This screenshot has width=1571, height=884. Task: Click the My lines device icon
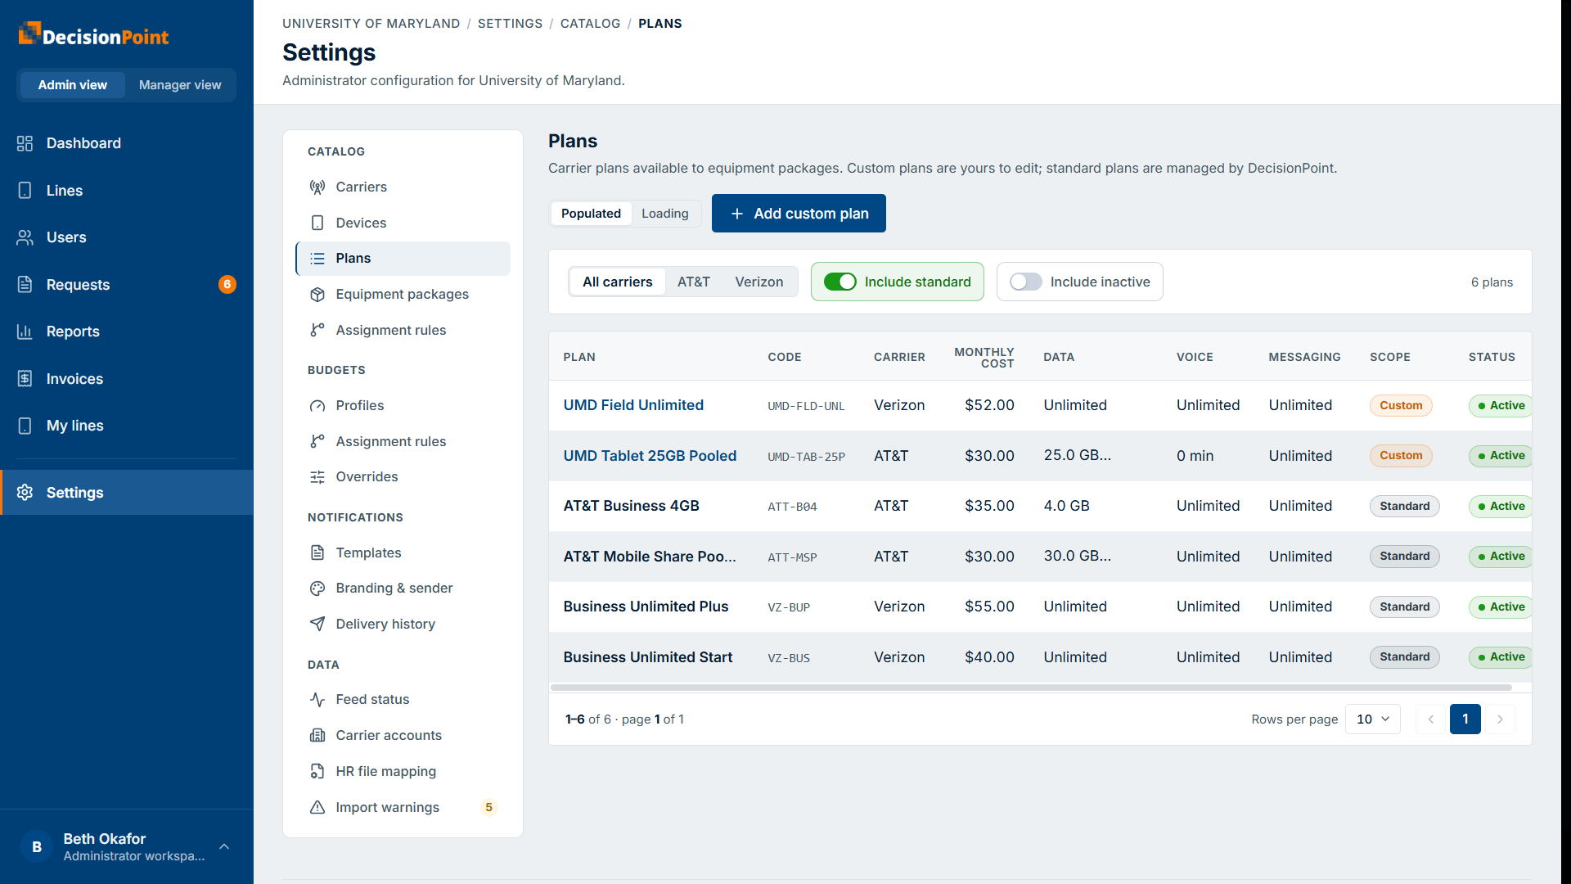[x=25, y=426]
